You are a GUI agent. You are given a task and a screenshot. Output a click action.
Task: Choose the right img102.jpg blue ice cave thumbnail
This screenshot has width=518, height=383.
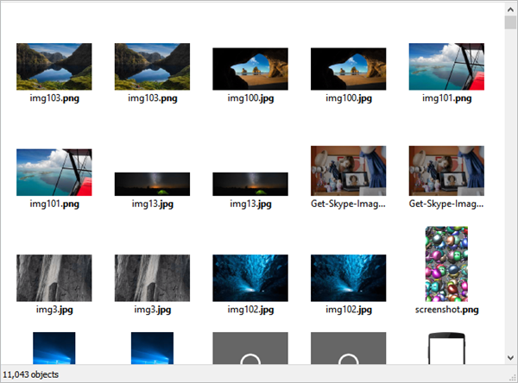349,278
